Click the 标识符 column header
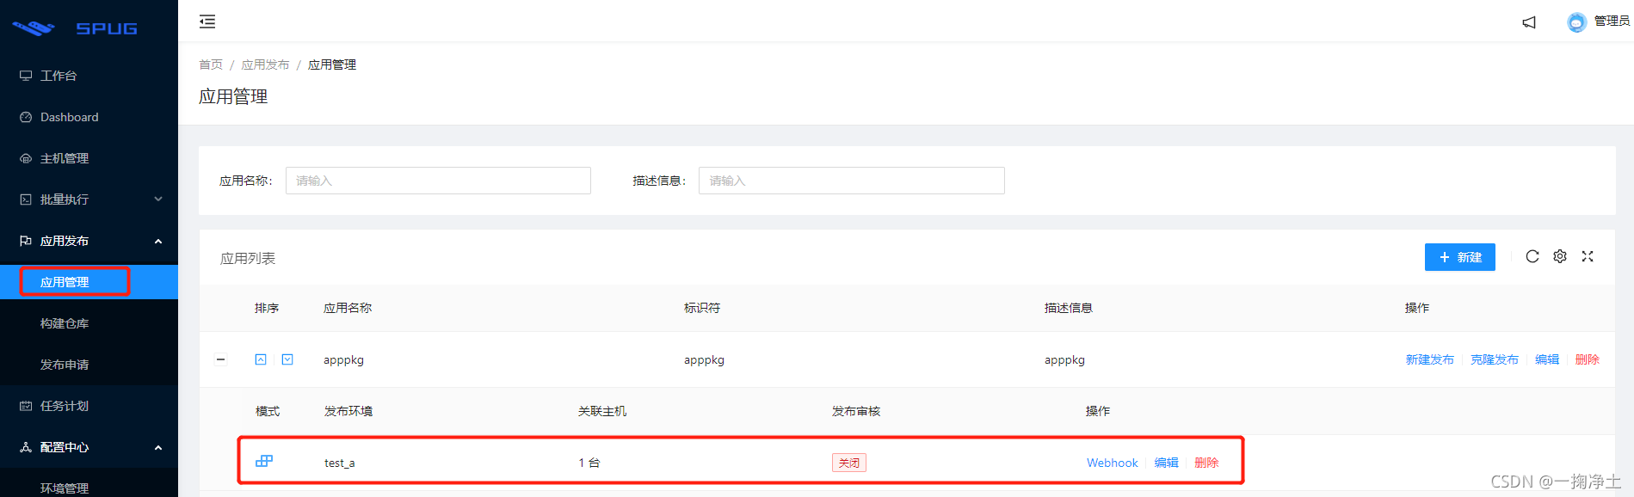Image resolution: width=1634 pixels, height=497 pixels. [702, 308]
